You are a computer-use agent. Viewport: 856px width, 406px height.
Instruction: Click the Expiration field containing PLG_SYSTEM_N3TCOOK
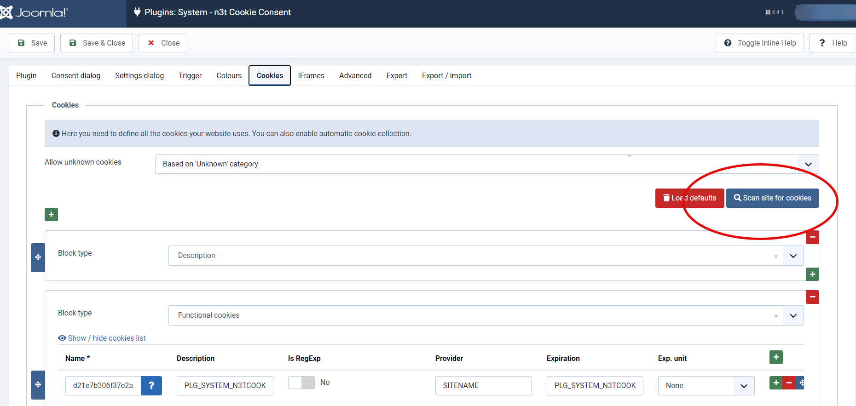pos(595,385)
